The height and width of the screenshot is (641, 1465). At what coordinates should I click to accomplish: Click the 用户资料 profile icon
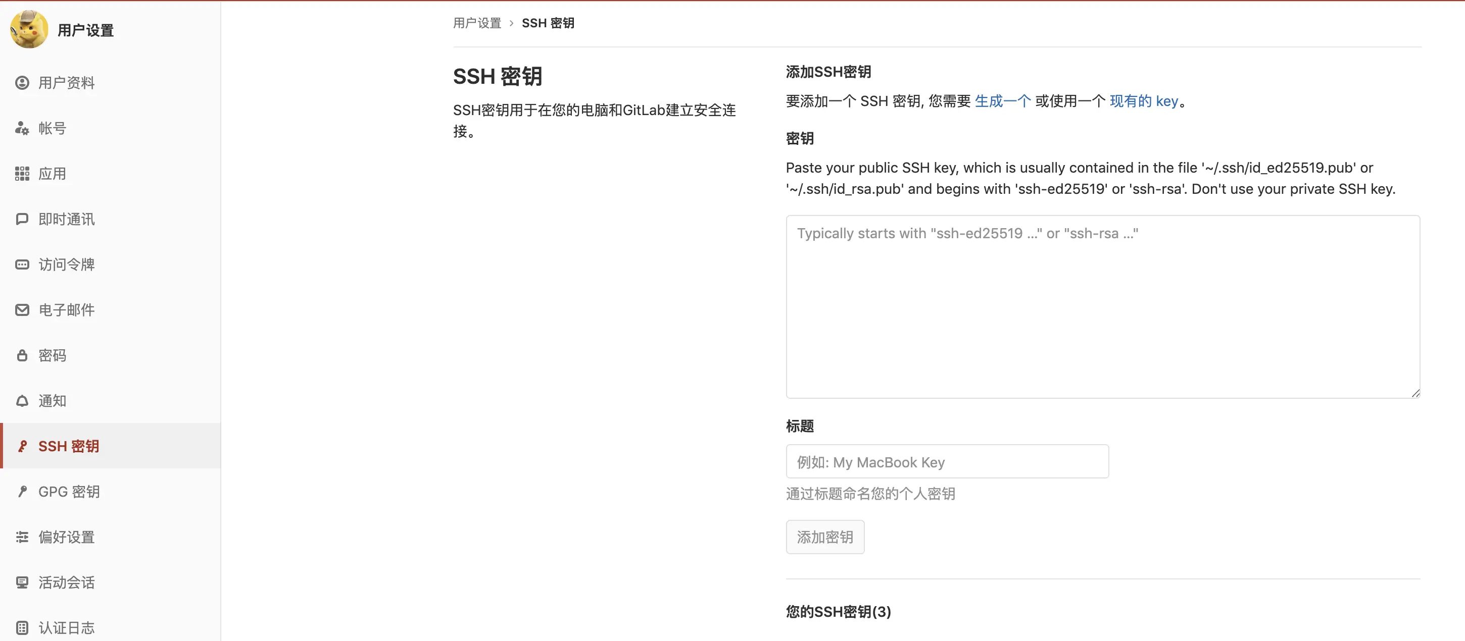(x=22, y=83)
